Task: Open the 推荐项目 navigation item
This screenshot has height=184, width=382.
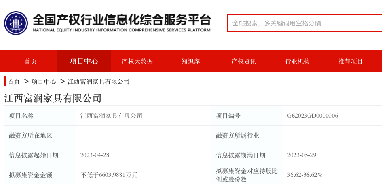Action: pyautogui.click(x=351, y=62)
